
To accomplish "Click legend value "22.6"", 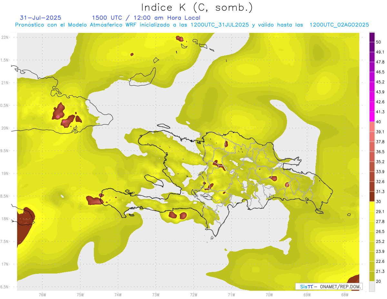I will tap(380, 261).
